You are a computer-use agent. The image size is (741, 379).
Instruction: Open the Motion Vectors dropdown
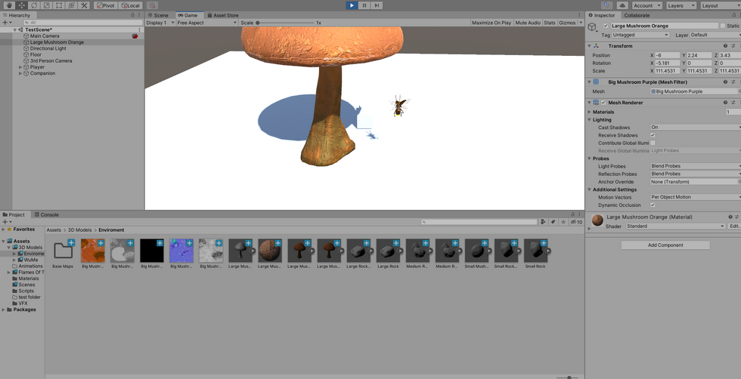tap(696, 197)
